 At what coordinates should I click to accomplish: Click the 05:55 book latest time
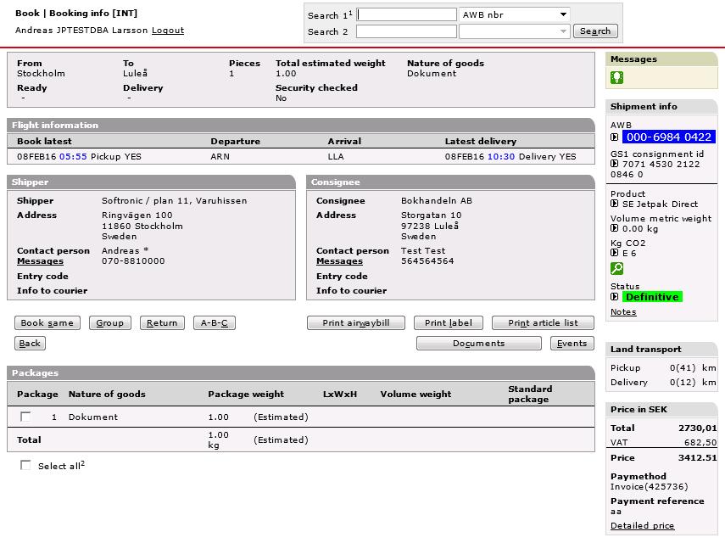(73, 156)
